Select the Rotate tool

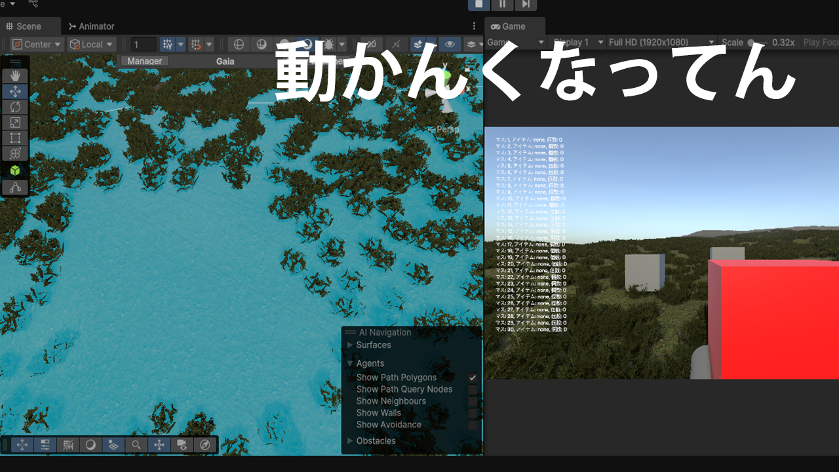click(x=14, y=107)
